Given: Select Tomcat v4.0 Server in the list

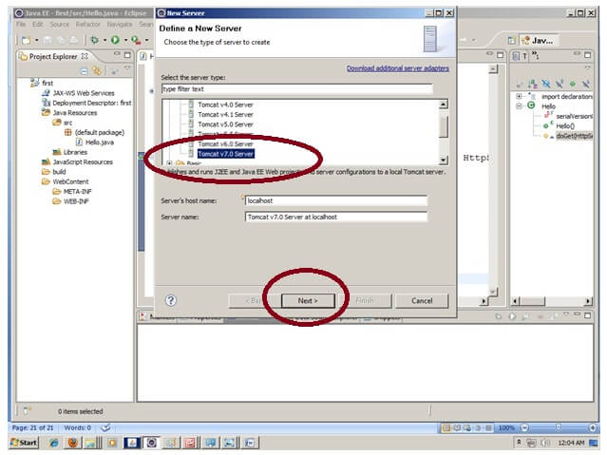Looking at the screenshot, I should point(225,104).
